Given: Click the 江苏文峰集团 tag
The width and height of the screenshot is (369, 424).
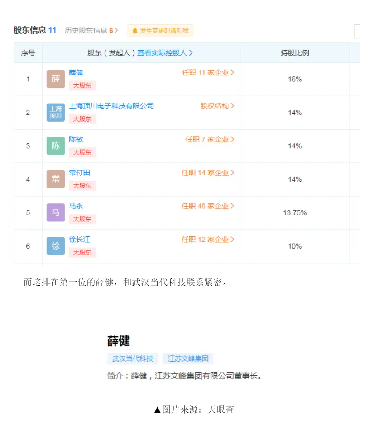Looking at the screenshot, I should click(188, 359).
